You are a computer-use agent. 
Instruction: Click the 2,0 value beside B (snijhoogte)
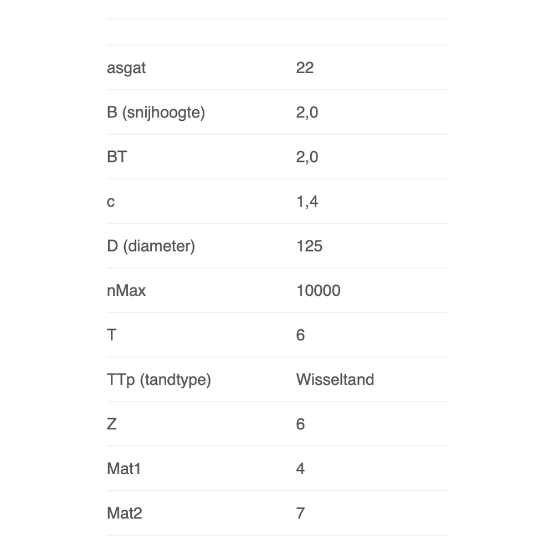pyautogui.click(x=307, y=112)
